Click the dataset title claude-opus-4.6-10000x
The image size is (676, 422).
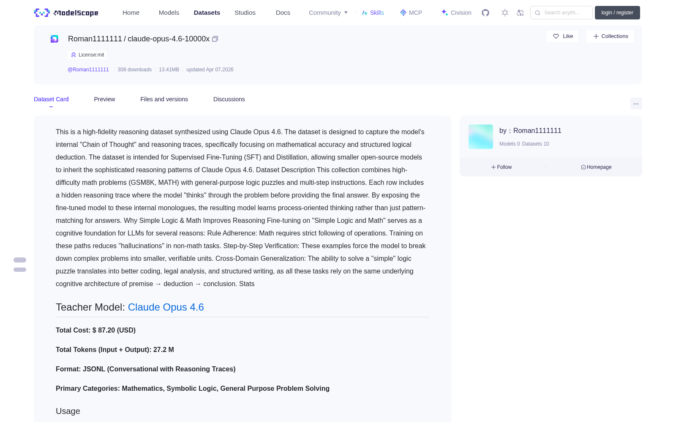tap(169, 39)
